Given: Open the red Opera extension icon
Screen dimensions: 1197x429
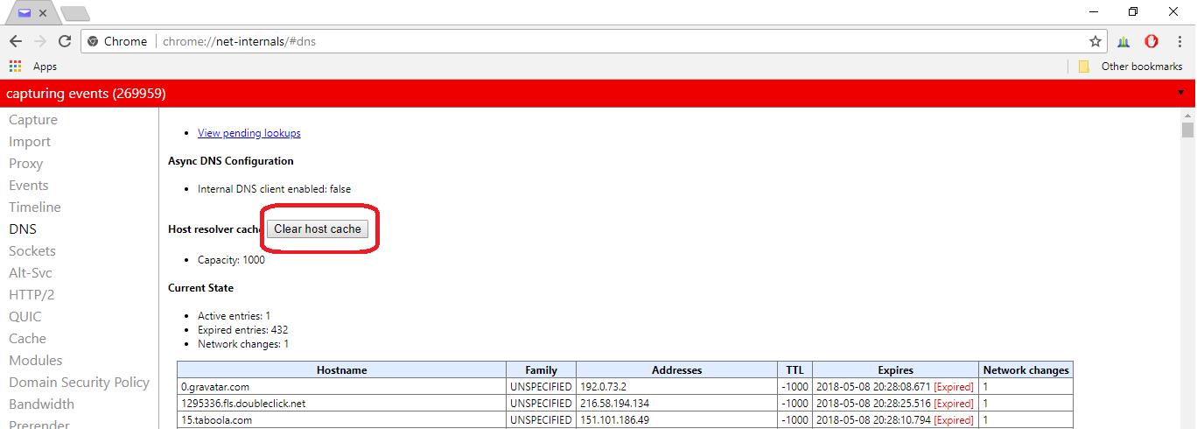Looking at the screenshot, I should click(x=1151, y=41).
